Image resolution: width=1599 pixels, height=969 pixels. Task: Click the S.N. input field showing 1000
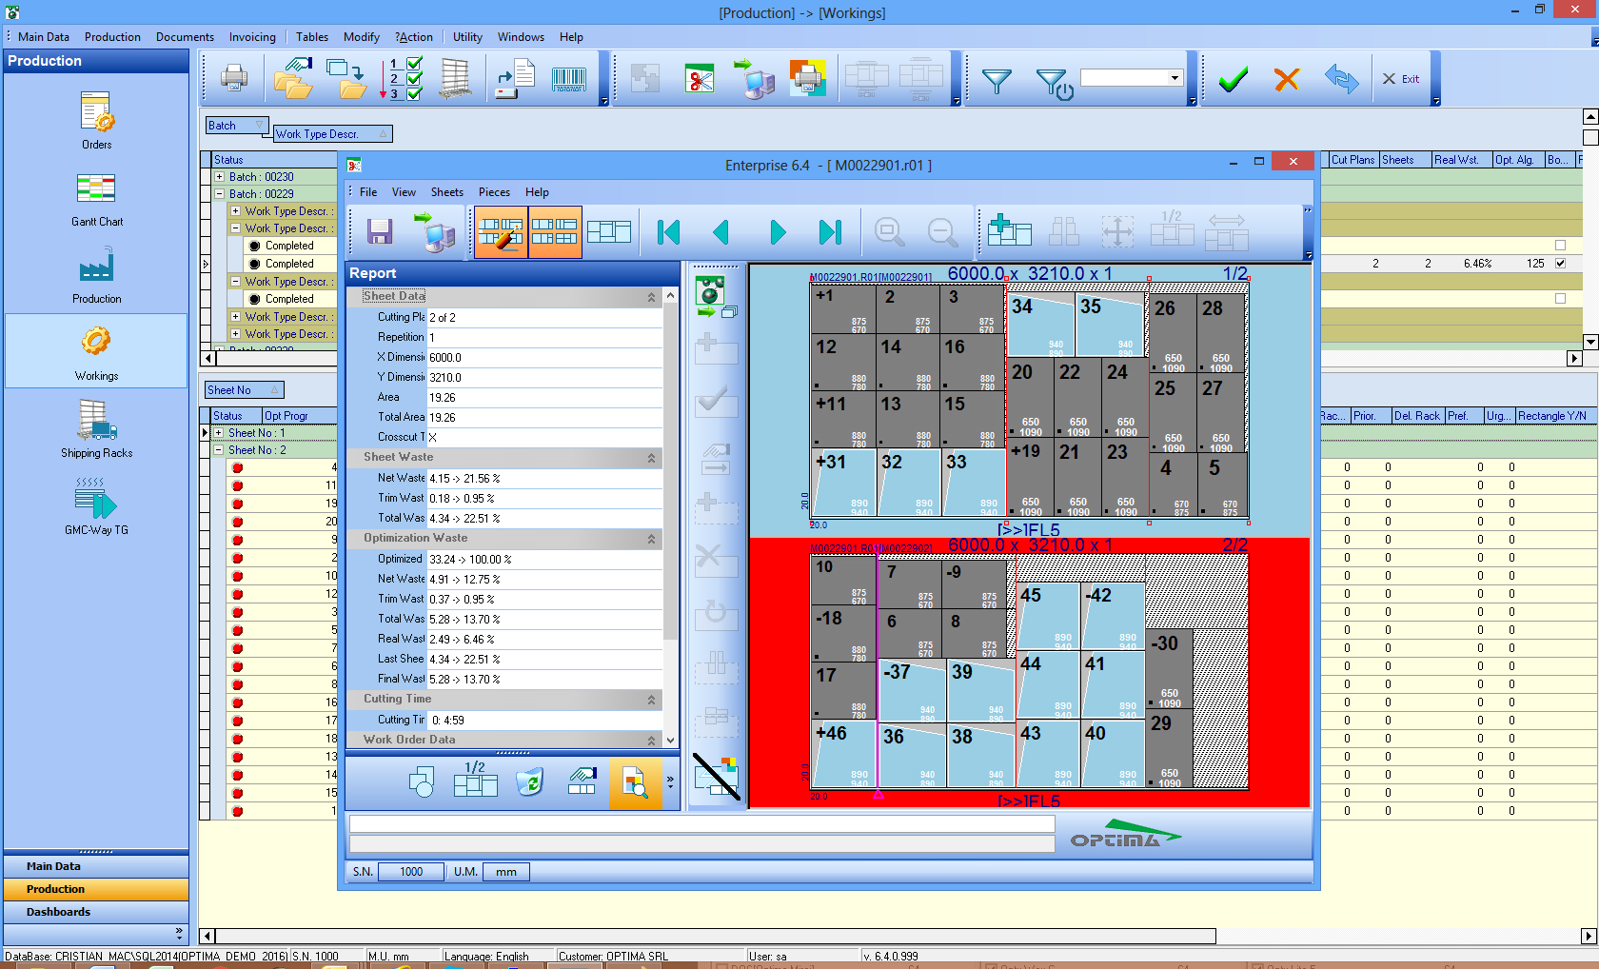[x=411, y=872]
